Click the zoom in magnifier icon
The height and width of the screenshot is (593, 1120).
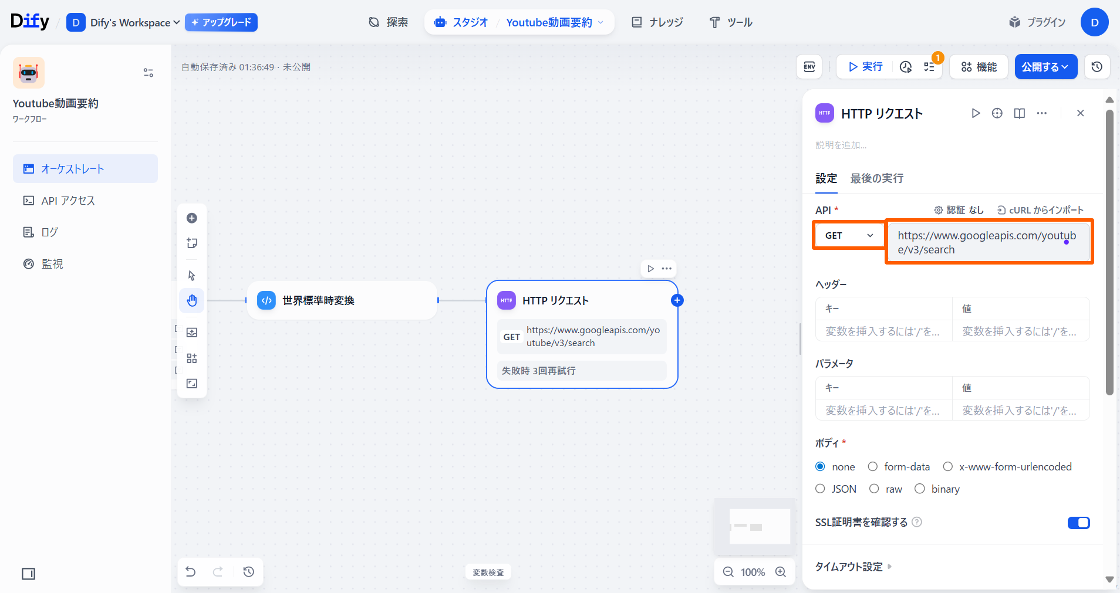pos(781,572)
